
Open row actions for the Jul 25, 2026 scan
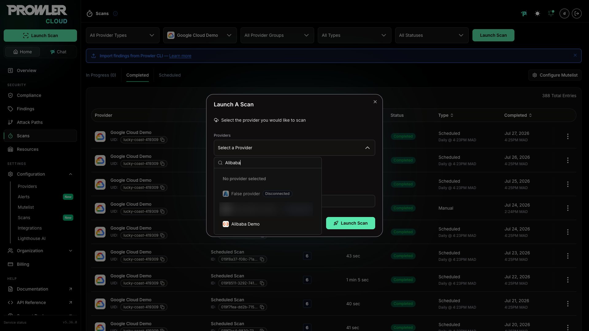[x=568, y=184]
